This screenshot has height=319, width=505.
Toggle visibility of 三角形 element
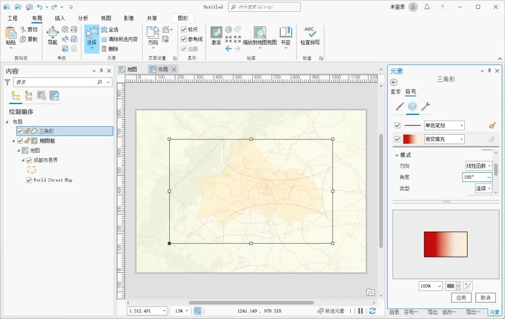[x=20, y=131]
